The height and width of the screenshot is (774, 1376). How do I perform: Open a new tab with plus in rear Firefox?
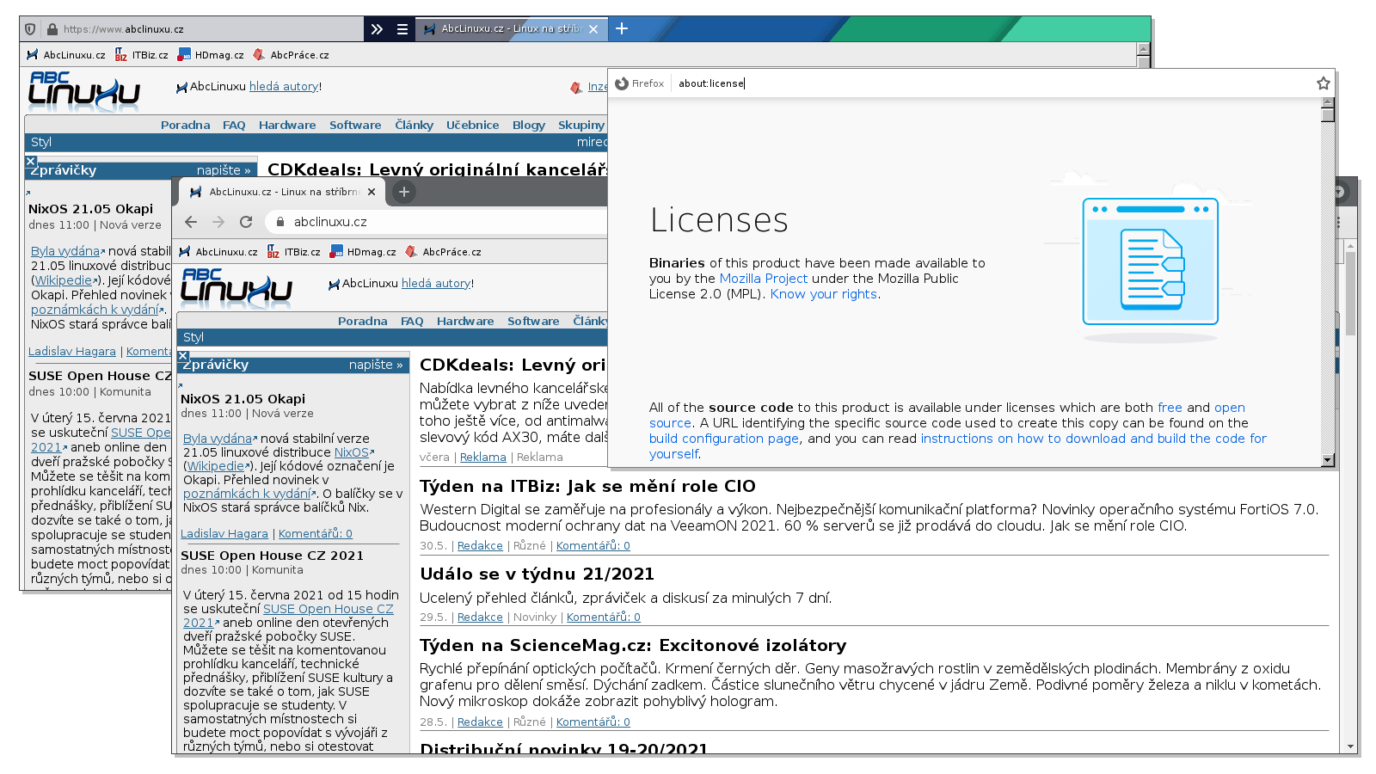point(622,28)
